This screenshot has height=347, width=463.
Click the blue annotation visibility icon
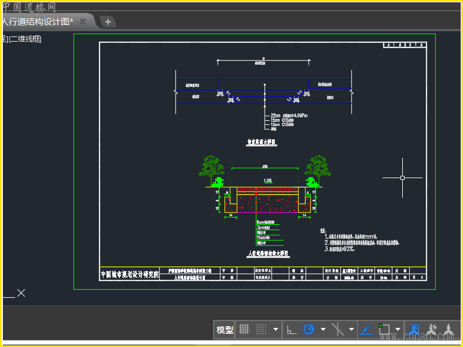tap(414, 330)
